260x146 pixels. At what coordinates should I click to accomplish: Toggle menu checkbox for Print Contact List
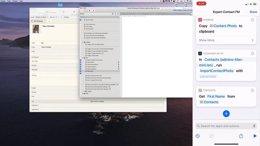[x=80, y=24]
